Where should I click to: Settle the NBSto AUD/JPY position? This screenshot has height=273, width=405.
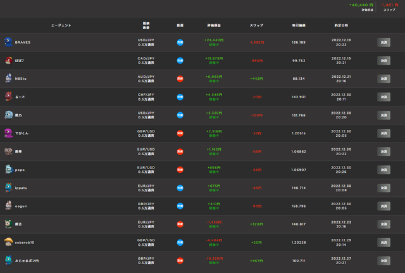click(x=383, y=79)
